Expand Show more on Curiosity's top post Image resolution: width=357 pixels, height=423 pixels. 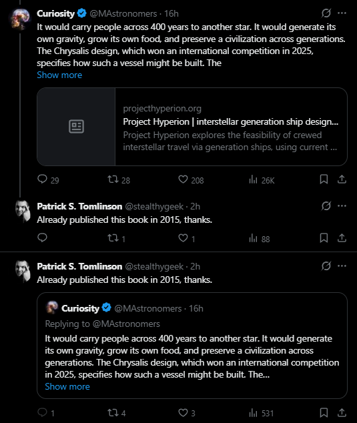click(59, 75)
